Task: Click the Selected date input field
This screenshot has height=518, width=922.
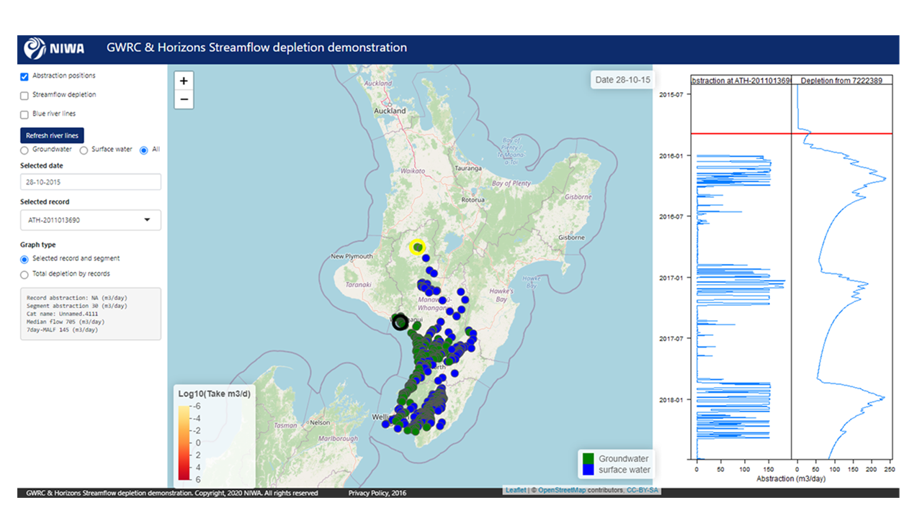Action: 91,182
